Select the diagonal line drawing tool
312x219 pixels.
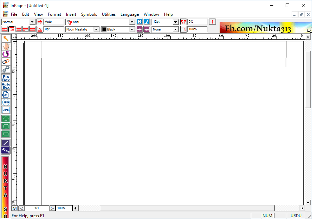point(6,143)
